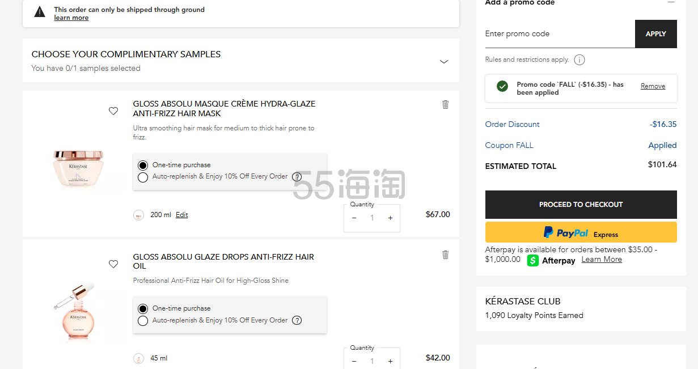Open Gloss Absolu Glaze Drops product title
The image size is (698, 369).
point(223,261)
